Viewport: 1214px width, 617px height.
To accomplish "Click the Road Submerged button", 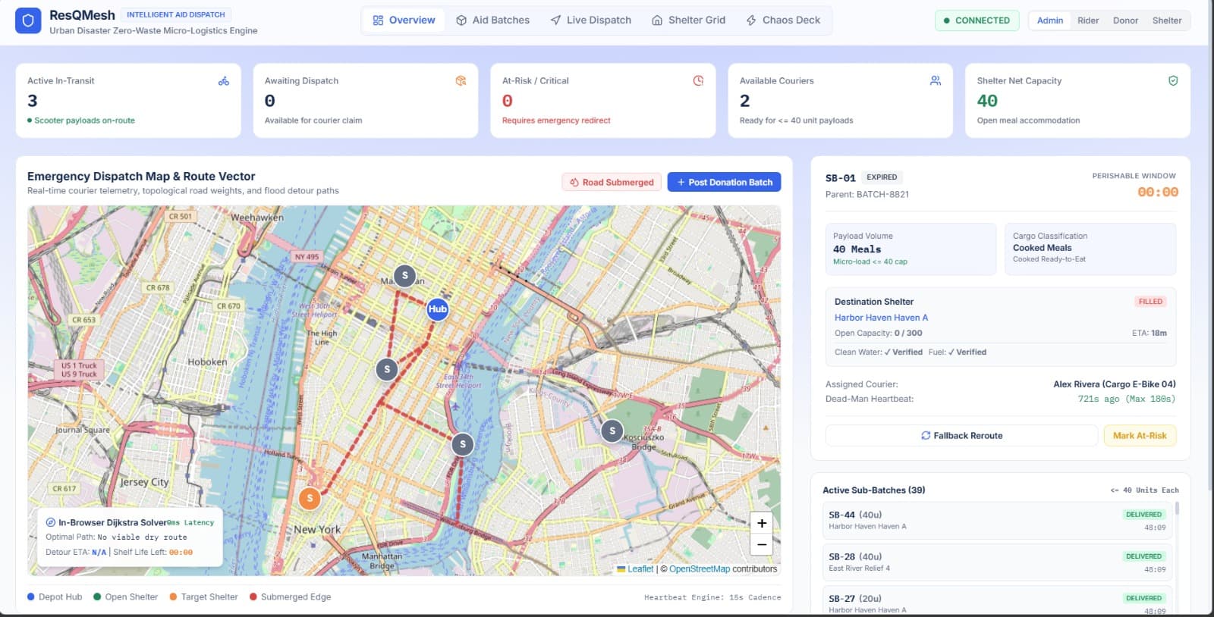I will click(x=612, y=183).
